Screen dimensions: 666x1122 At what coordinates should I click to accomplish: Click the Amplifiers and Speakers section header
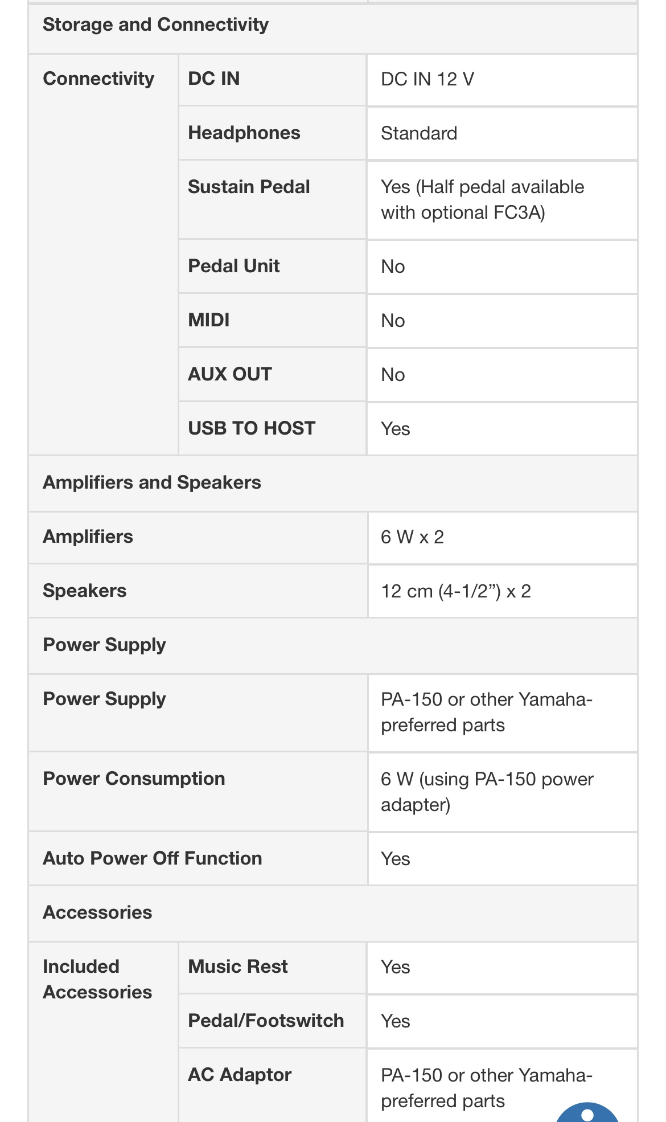(x=152, y=482)
